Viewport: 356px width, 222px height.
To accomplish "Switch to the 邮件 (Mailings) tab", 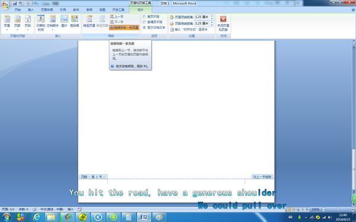I will [x=76, y=9].
